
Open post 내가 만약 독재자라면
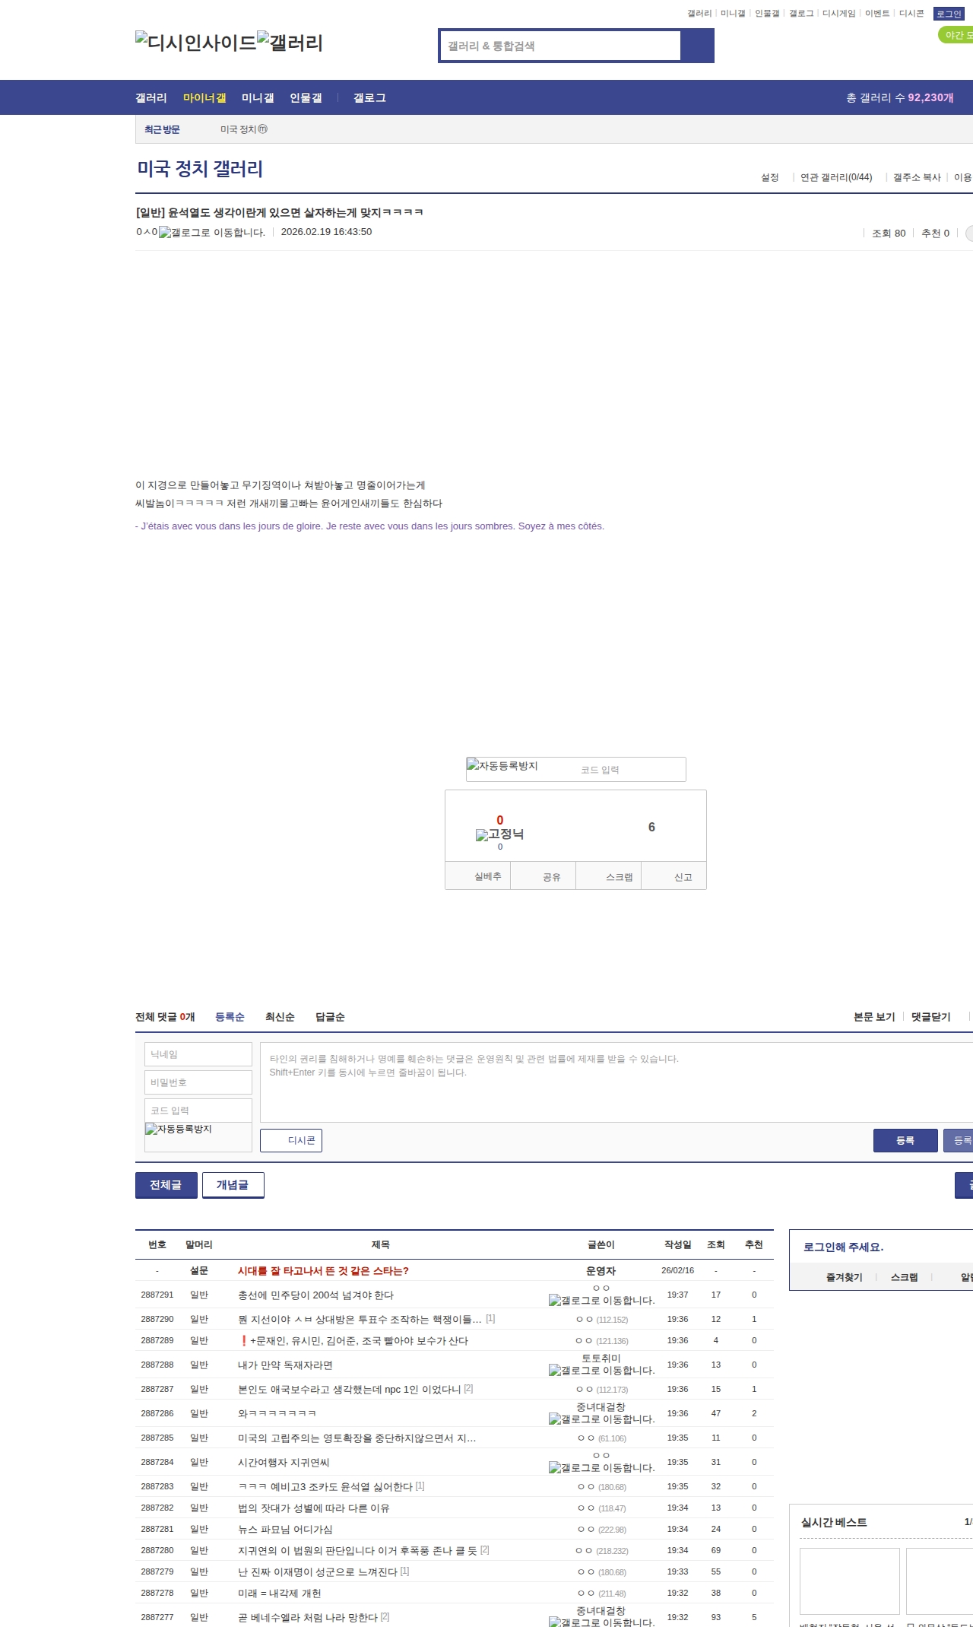(x=285, y=1365)
